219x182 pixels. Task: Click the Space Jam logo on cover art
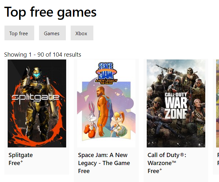click(106, 73)
